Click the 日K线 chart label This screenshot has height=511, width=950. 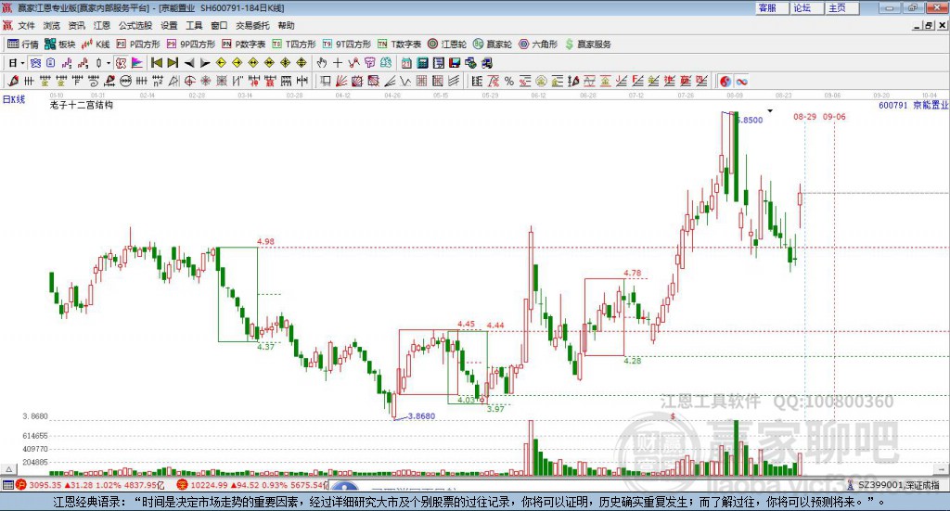click(x=13, y=99)
